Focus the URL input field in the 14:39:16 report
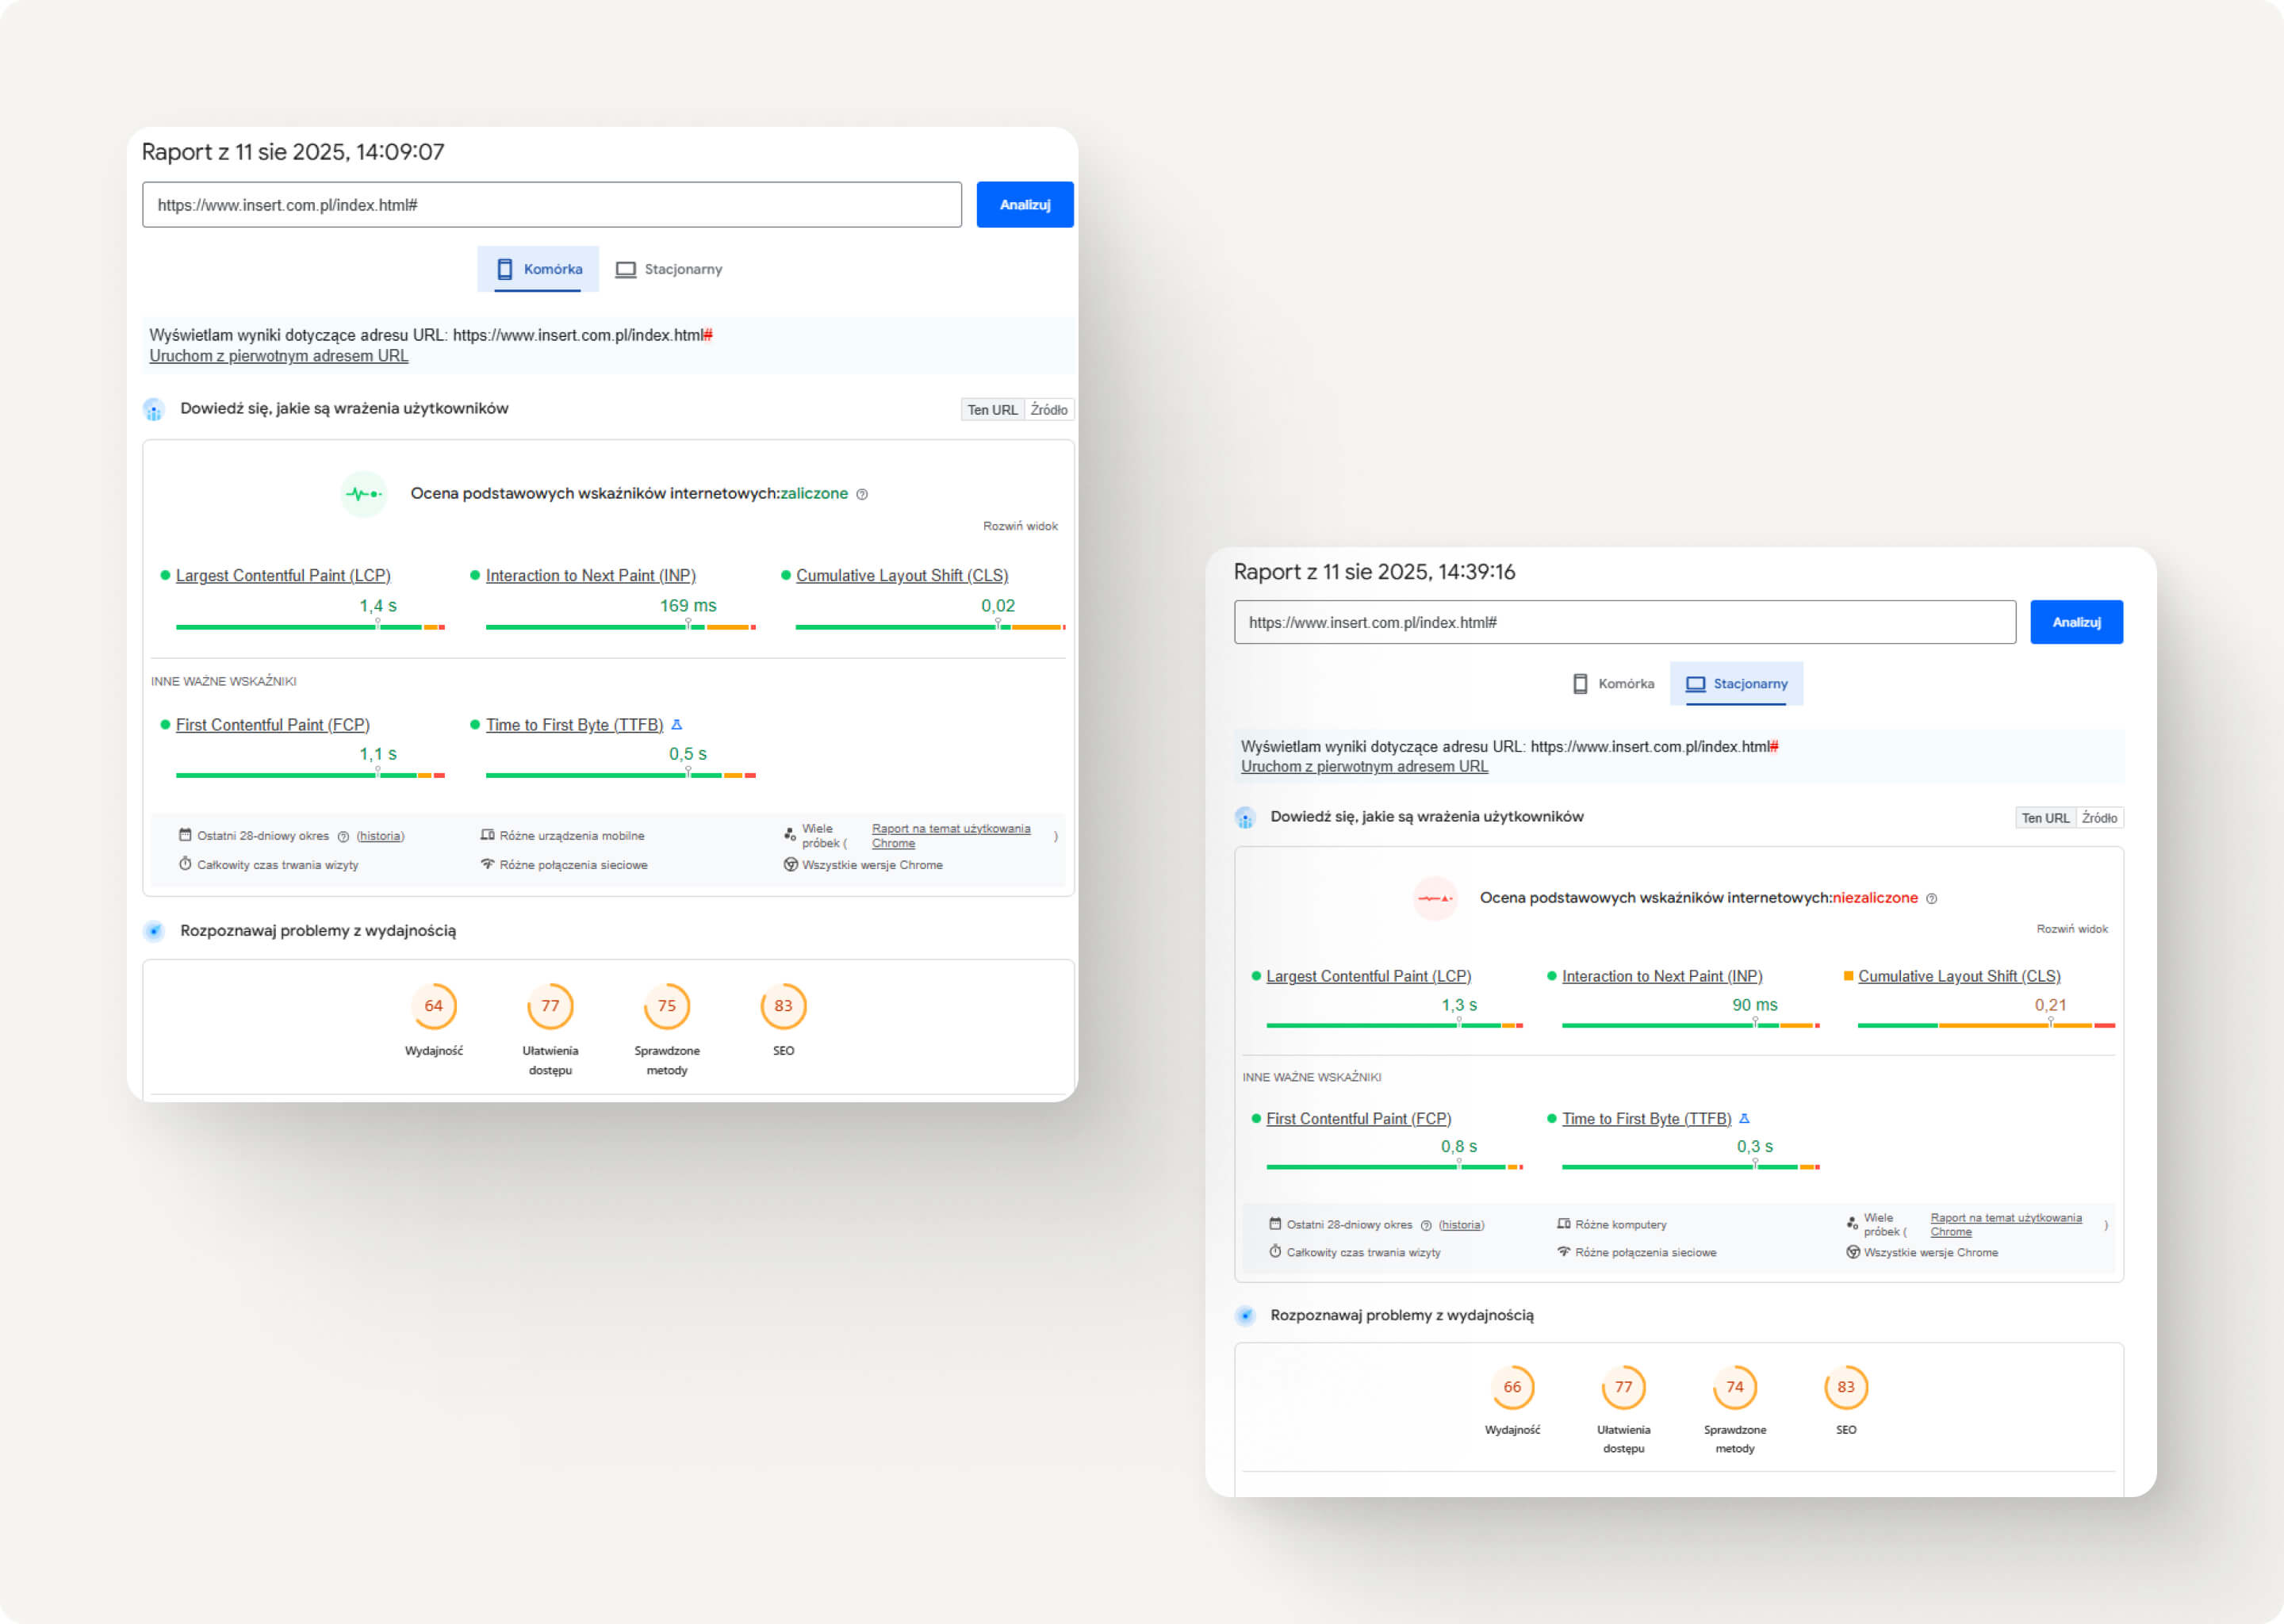The image size is (2284, 1624). pos(1624,622)
